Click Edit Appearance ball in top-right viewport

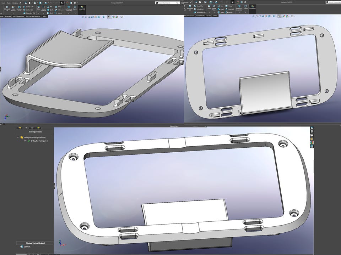click(x=284, y=16)
